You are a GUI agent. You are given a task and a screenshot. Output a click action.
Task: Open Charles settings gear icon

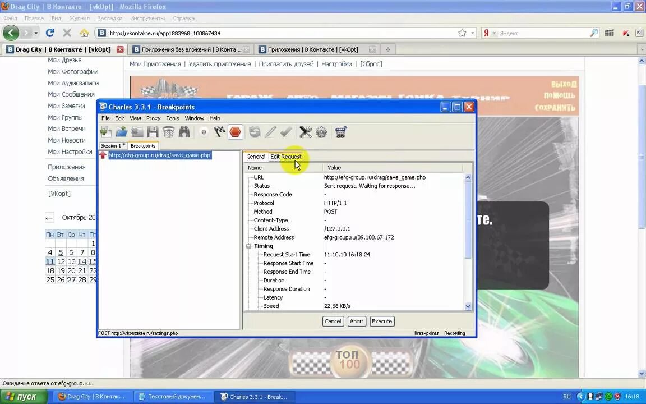(x=321, y=132)
